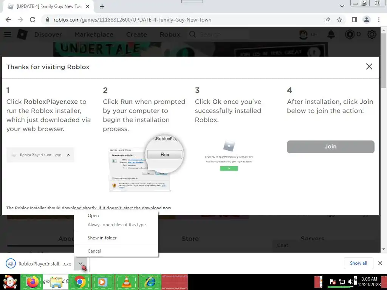Screen dimensions: 387x290
Task: Open the volume speaker tray icon
Action: tap(351, 282)
